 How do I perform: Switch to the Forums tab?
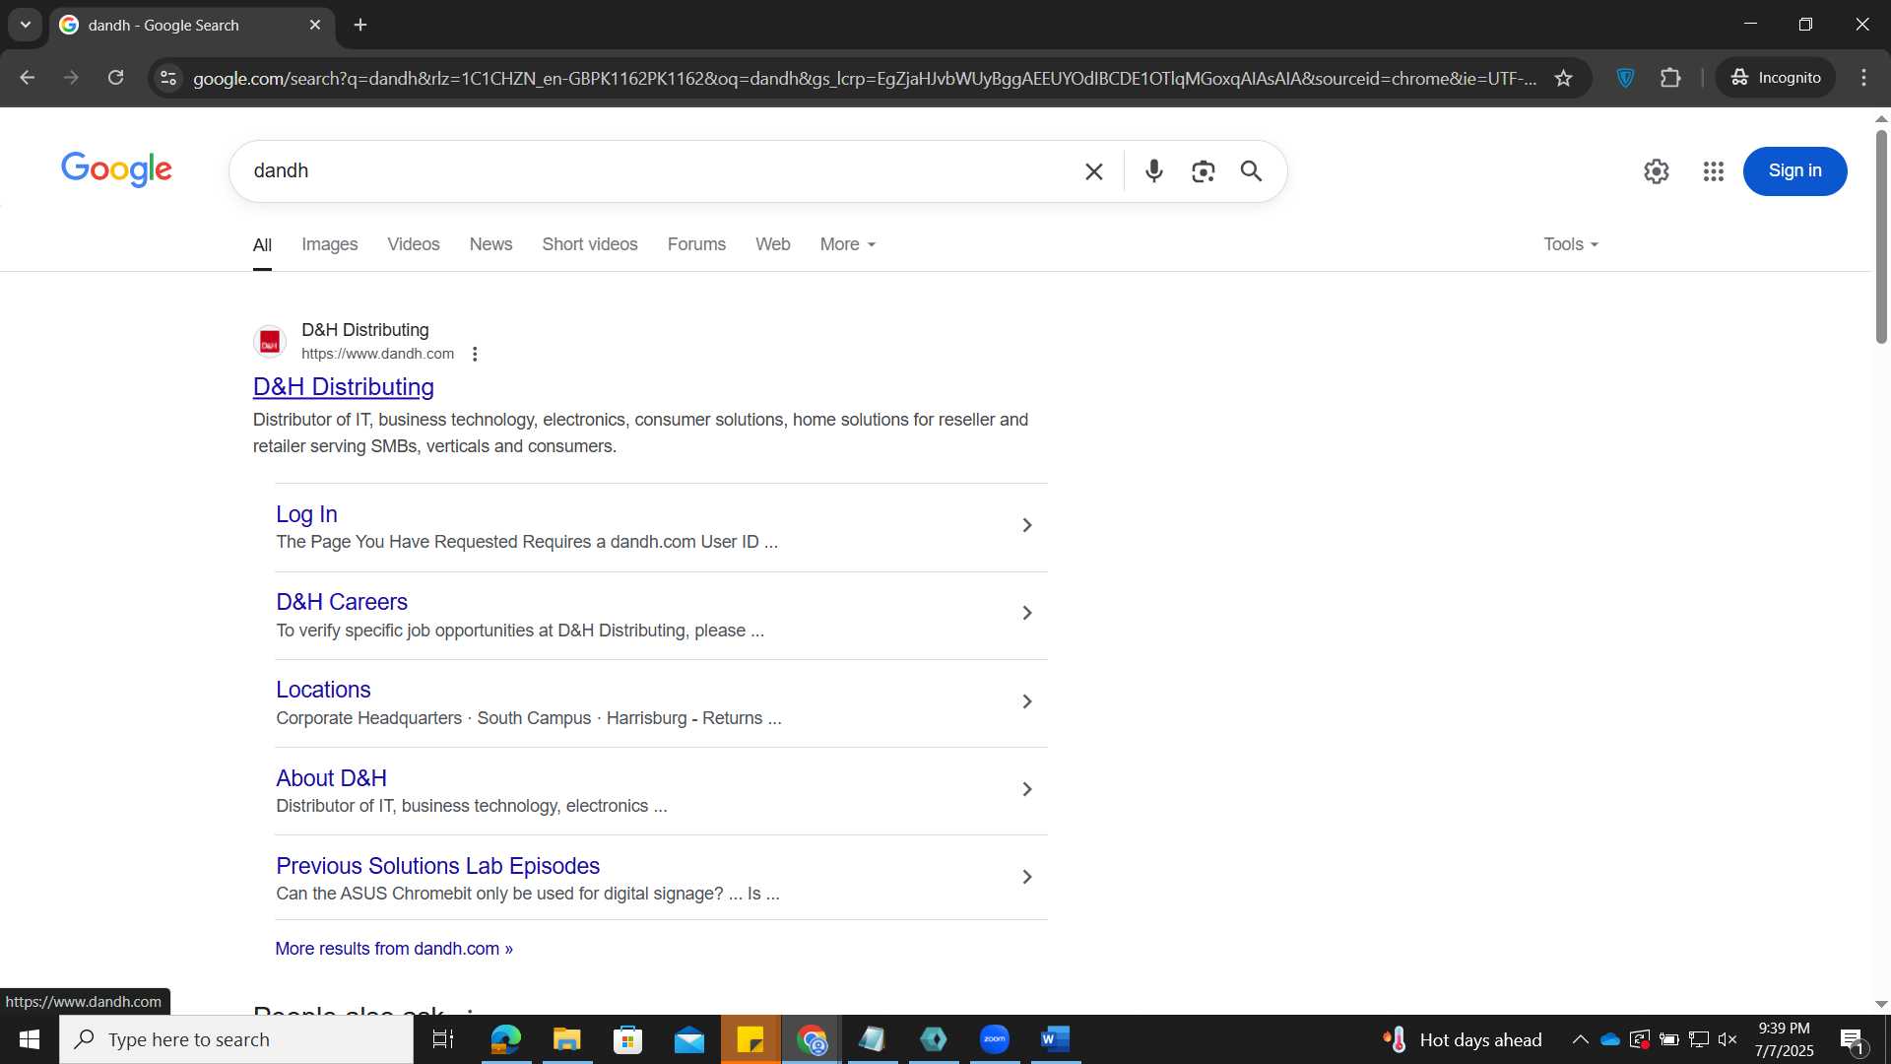tap(696, 244)
